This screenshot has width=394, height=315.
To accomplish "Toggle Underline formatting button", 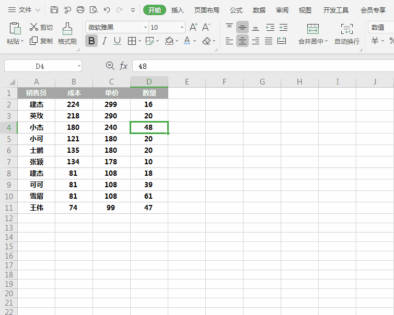I will click(117, 41).
